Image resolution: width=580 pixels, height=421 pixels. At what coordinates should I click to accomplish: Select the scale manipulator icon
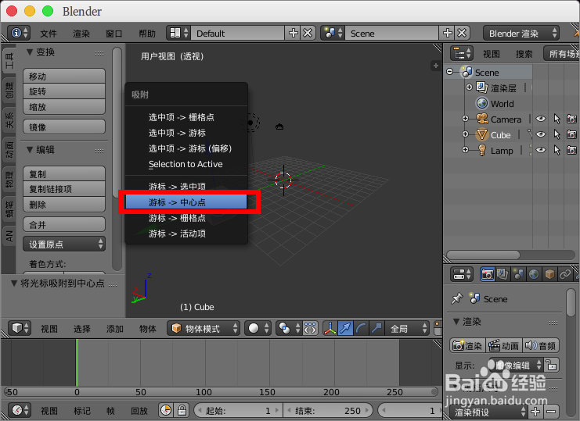tap(376, 328)
